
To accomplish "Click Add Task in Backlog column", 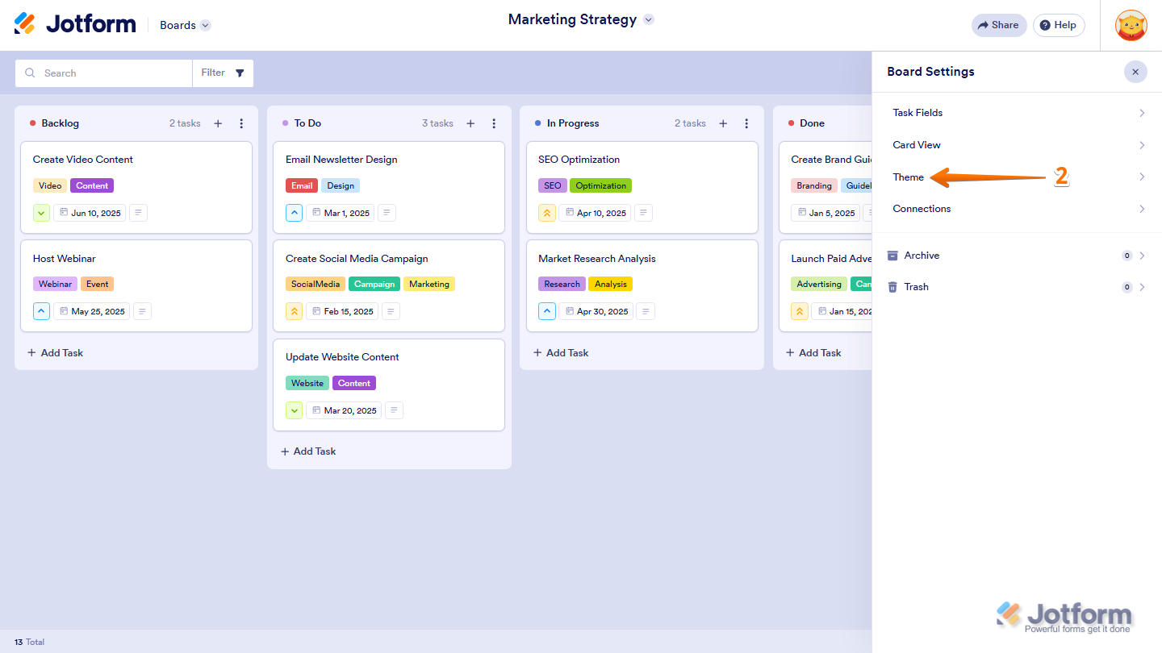I will coord(55,353).
